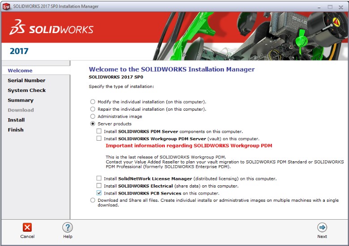Click the Help label at bottom
Image resolution: width=349 pixels, height=246 pixels.
68,237
